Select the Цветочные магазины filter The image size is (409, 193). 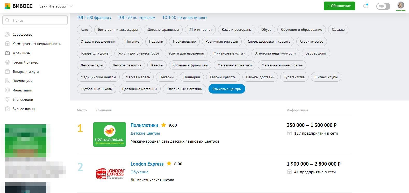(x=139, y=89)
